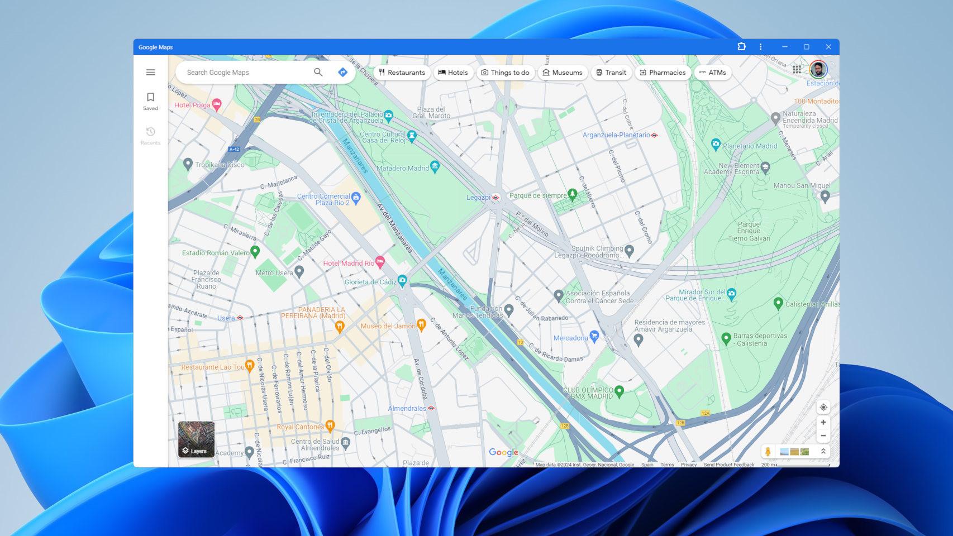The width and height of the screenshot is (953, 536).
Task: Select the Museums chip
Action: 563,73
